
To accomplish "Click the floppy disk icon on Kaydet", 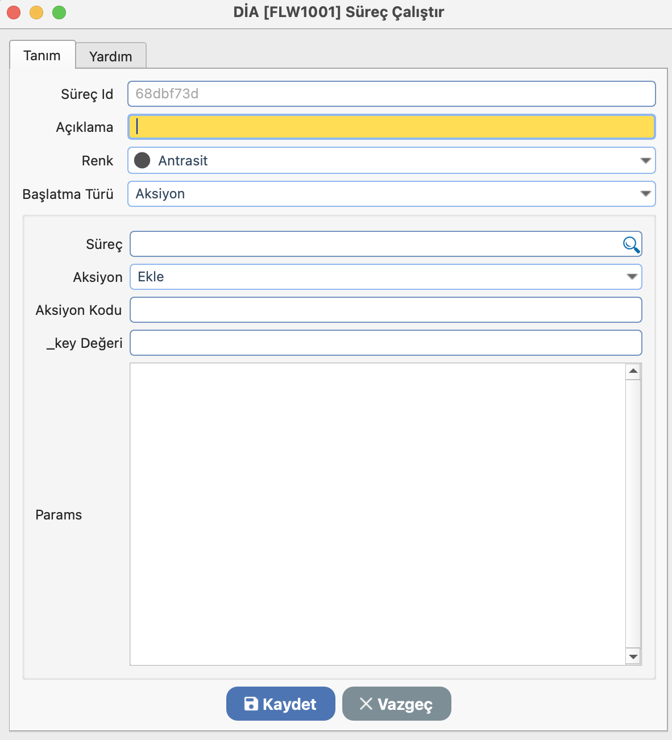I will click(x=251, y=704).
